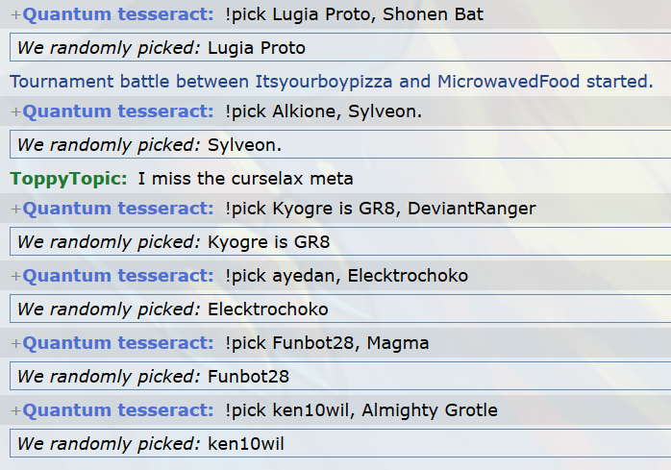Open the Itsyourboypizza vs MicrowavedFood tournament battle
671x470 pixels.
click(x=331, y=81)
